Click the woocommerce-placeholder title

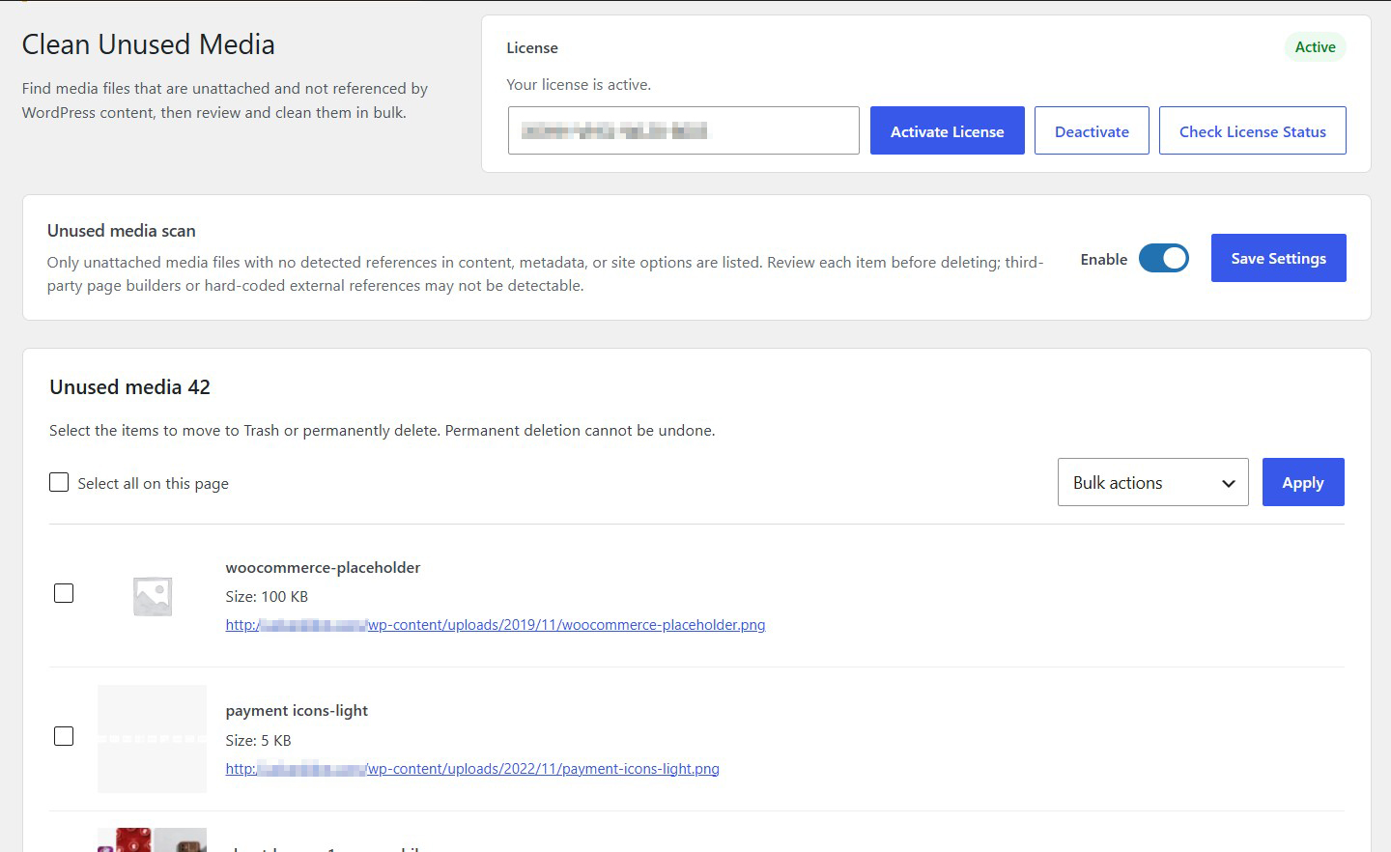tap(323, 568)
